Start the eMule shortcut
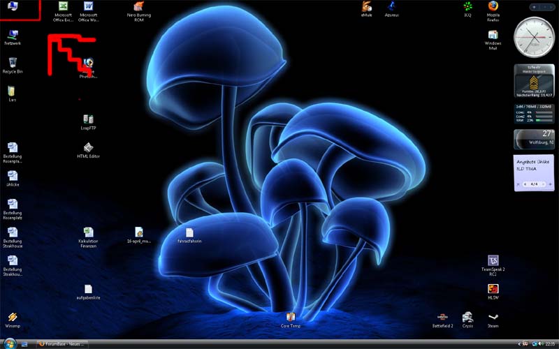 (x=366, y=9)
